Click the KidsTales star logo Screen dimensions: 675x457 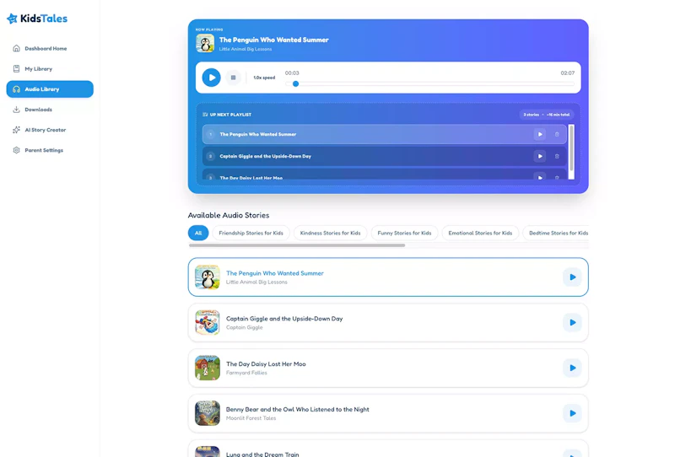pyautogui.click(x=12, y=19)
